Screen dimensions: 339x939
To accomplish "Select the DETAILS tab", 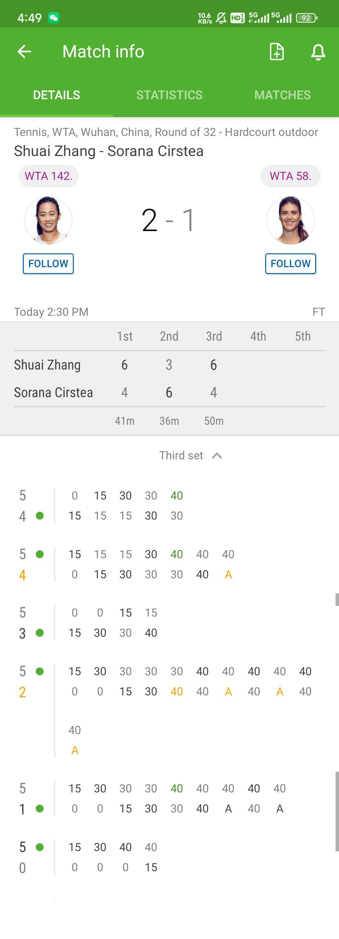I will coord(56,95).
